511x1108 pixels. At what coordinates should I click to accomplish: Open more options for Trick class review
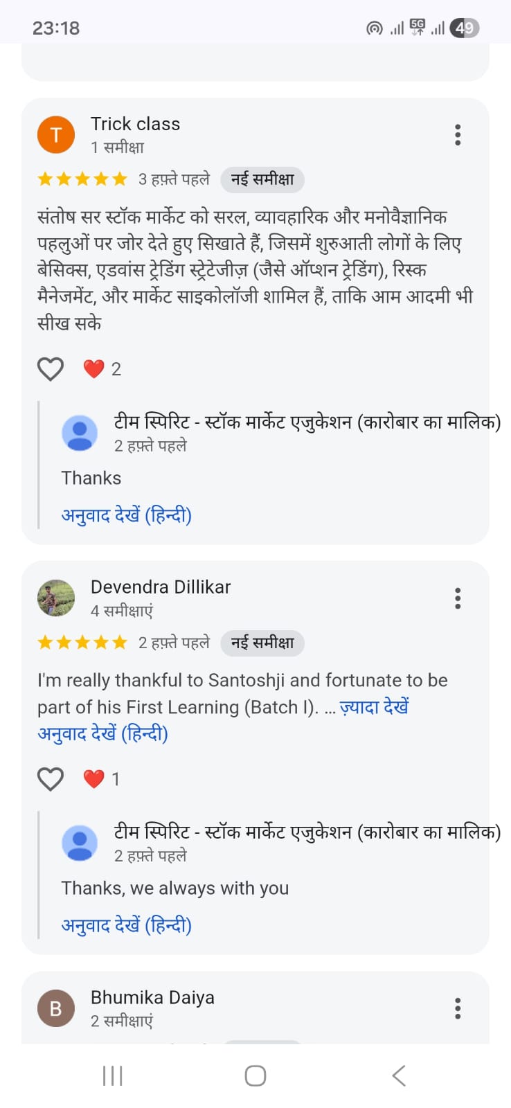tap(458, 135)
